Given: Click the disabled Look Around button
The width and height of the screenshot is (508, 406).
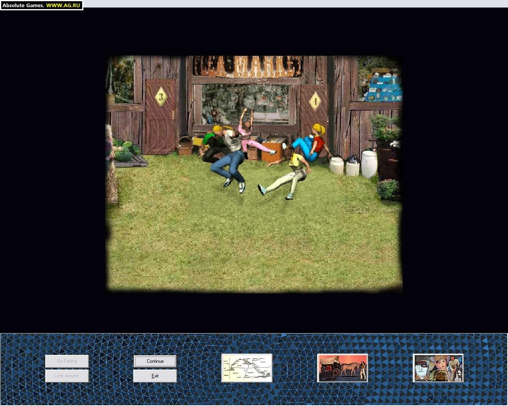Looking at the screenshot, I should pos(67,376).
